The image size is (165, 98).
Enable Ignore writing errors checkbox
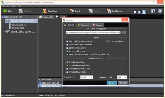(x=67, y=48)
